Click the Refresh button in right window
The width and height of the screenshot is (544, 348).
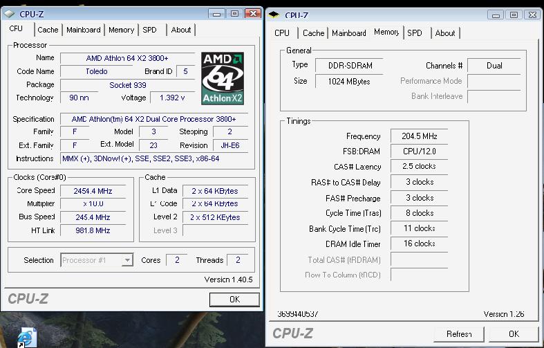pyautogui.click(x=459, y=334)
